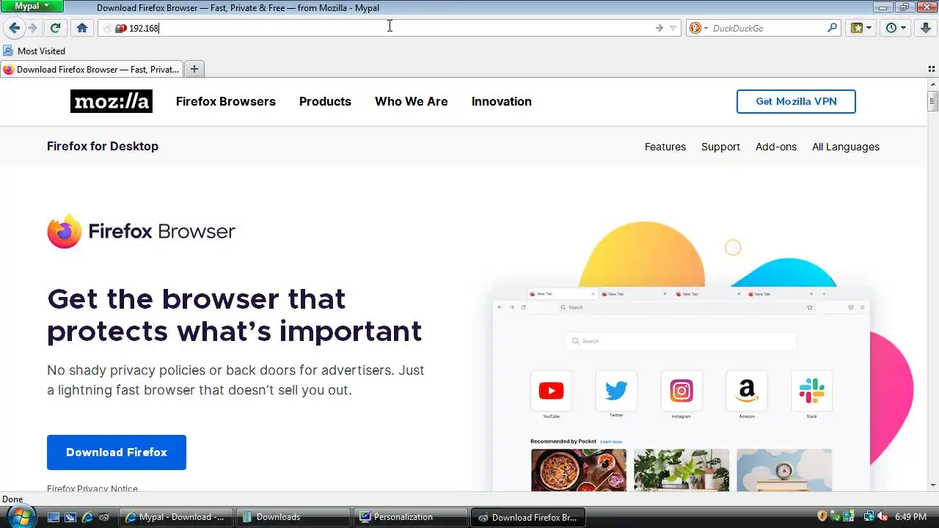Click the 6:49 PM clock
The image size is (939, 528).
911,517
